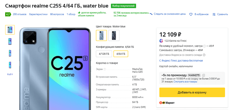Click the question icon near Доставка Яндекса
The height and width of the screenshot is (110, 234).
[x=204, y=55]
